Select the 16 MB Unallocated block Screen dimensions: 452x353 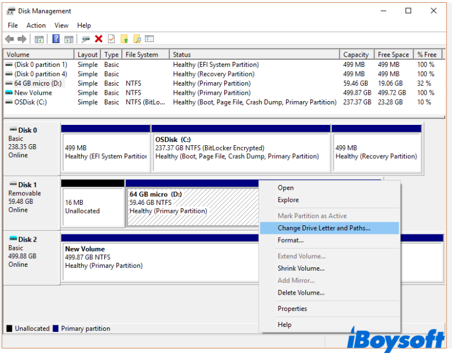[x=92, y=207]
